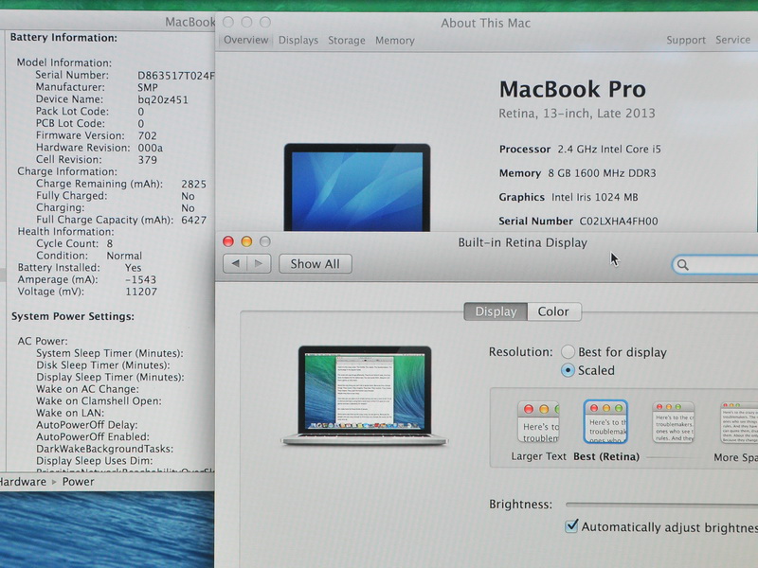Click the Hardware Revision 000a value
Viewport: 758px width, 568px height.
pyautogui.click(x=150, y=148)
